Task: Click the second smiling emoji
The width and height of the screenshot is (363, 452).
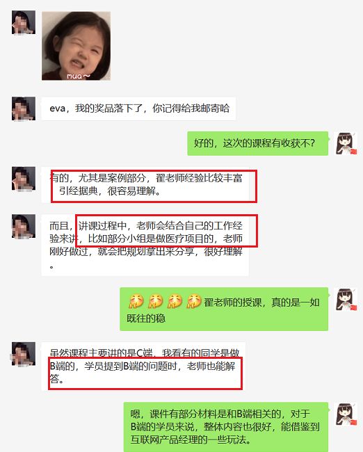Action: click(x=155, y=302)
